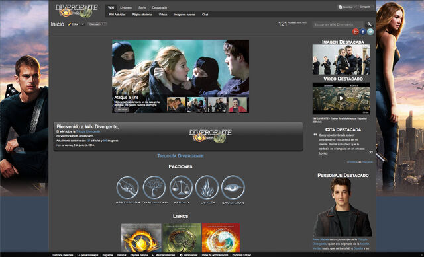The height and width of the screenshot is (257, 424).
Task: Expand Mis Herramientas in bottom toolbar
Action: (x=164, y=255)
